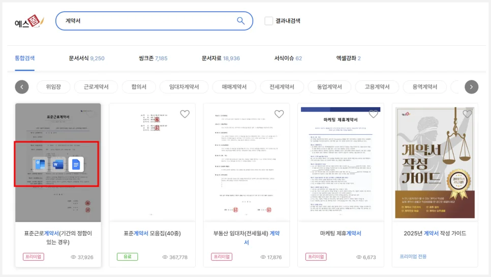This screenshot has height=277, width=491.
Task: Choose the 전세계약서 keyword chip
Action: [282, 87]
